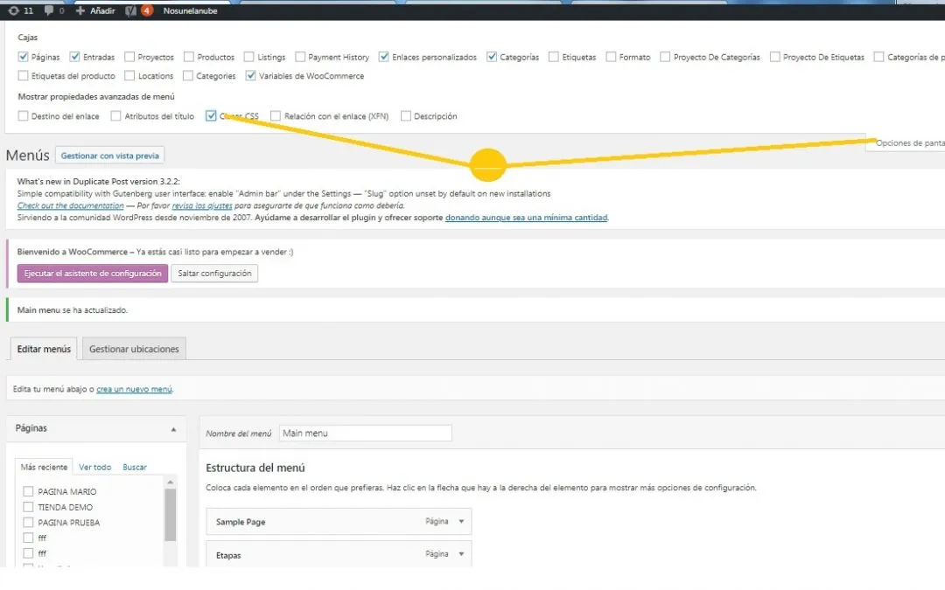945x590 pixels.
Task: Click the updates icon in admin bar
Action: (13, 10)
